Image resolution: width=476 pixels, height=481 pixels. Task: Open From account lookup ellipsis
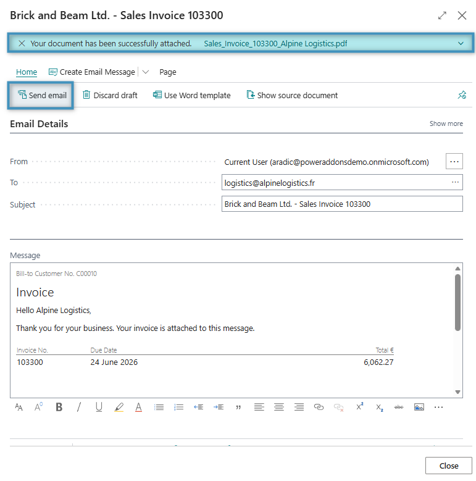coord(454,161)
